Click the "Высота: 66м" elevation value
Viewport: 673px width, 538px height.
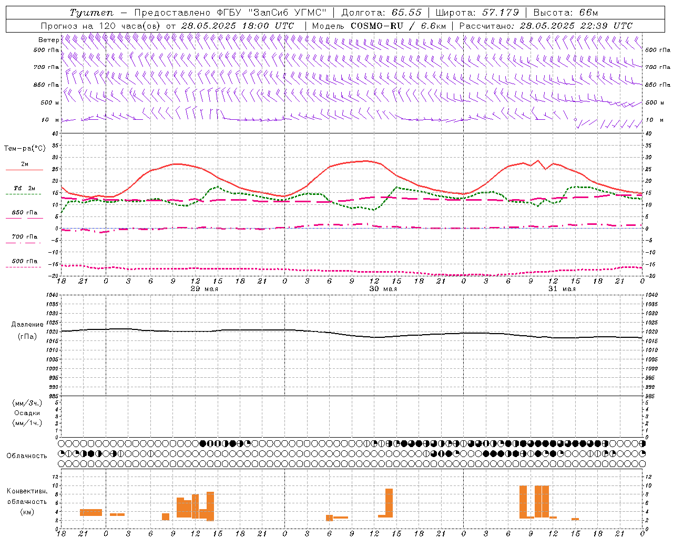pos(566,13)
